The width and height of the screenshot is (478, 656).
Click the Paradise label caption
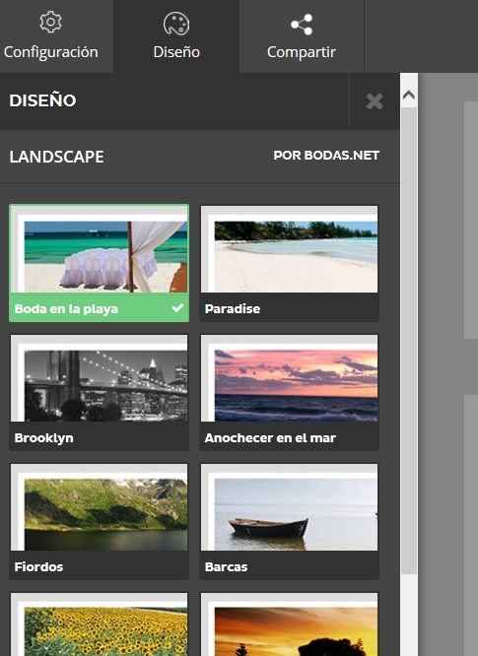click(x=233, y=308)
